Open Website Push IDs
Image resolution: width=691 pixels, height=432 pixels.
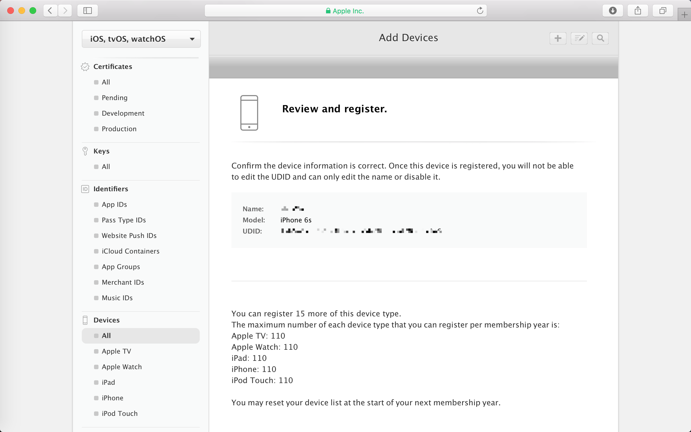coord(129,236)
